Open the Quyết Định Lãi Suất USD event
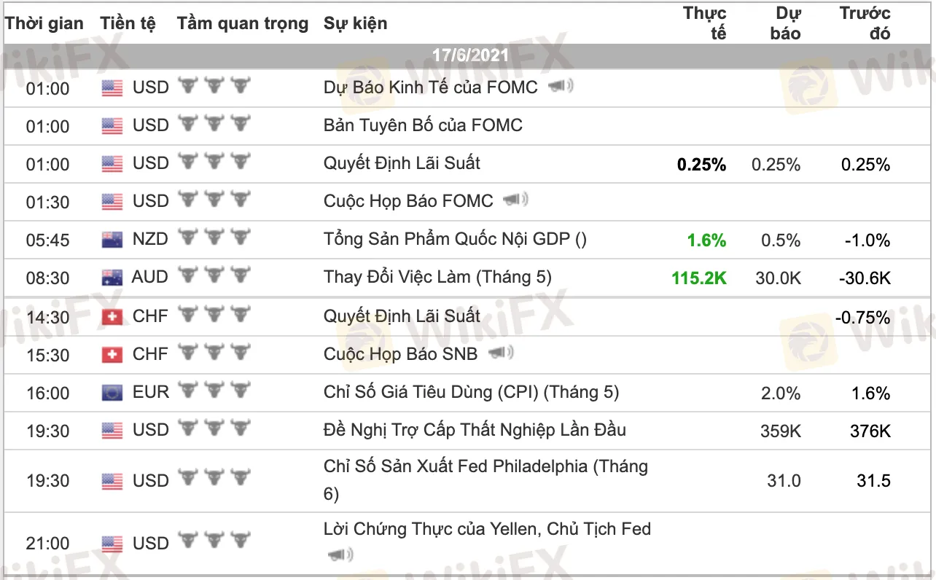 (402, 162)
